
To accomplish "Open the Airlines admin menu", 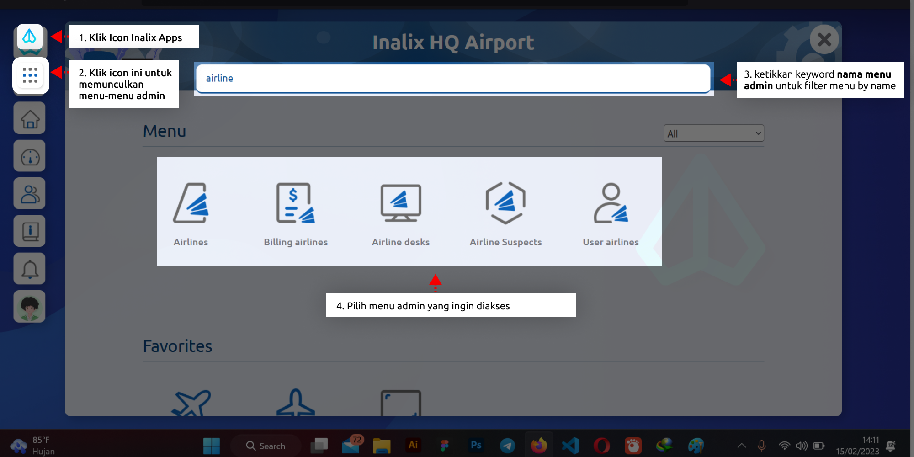I will point(191,213).
